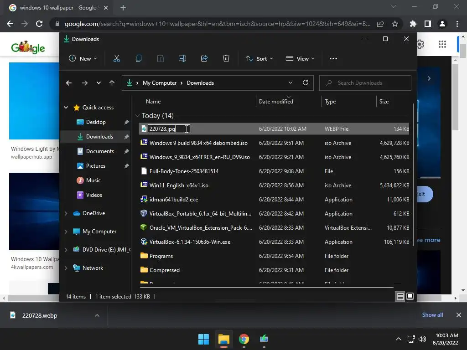The width and height of the screenshot is (467, 350).
Task: Open Windows Start button on taskbar
Action: (x=204, y=339)
